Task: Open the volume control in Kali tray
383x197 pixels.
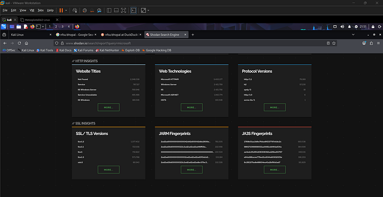Action: click(342, 27)
